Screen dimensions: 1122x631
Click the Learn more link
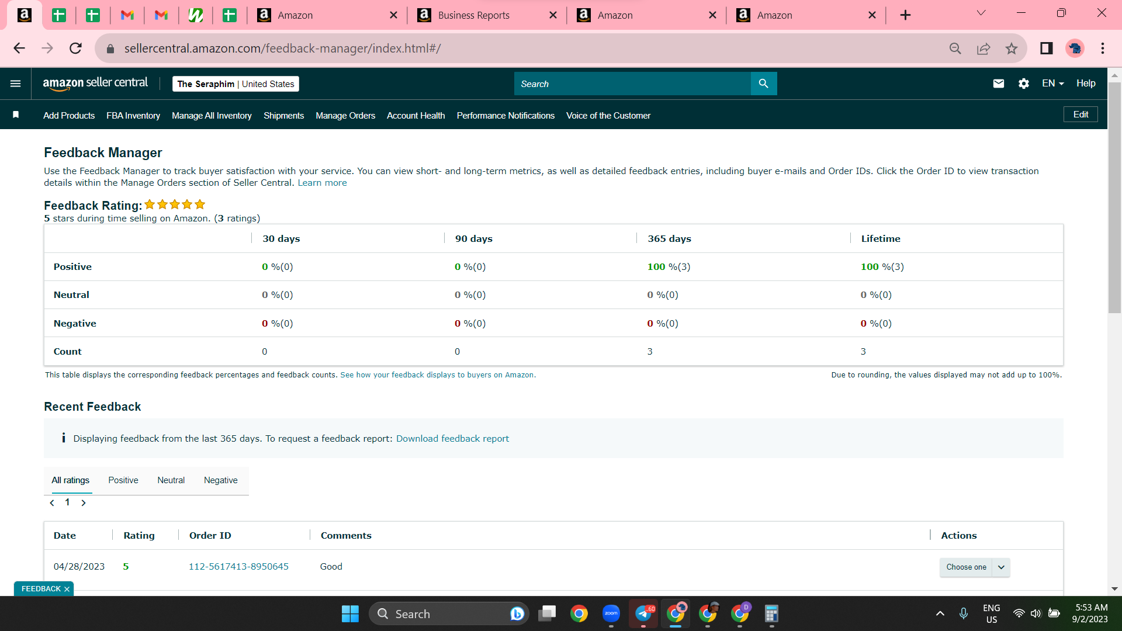[x=322, y=183]
